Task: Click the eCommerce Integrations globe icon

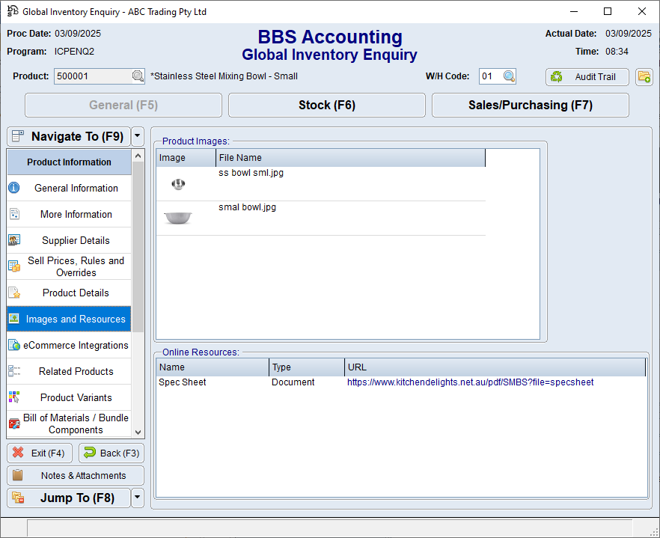Action: 14,345
